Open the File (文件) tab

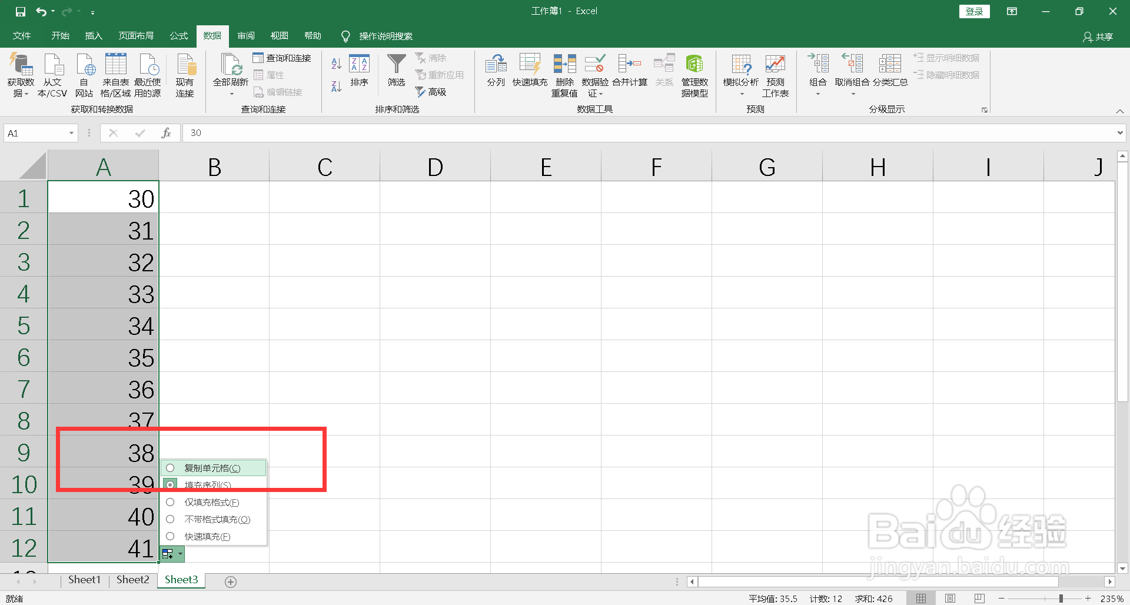point(22,36)
